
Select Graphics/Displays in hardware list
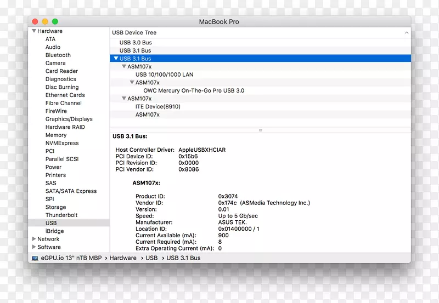[x=69, y=119]
